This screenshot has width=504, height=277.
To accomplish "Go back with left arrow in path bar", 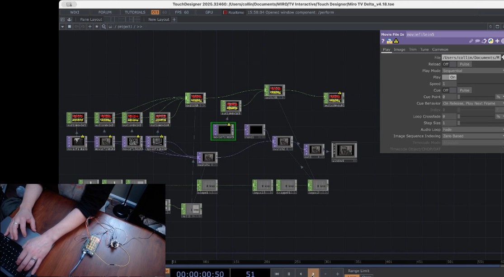I will pyautogui.click(x=76, y=26).
